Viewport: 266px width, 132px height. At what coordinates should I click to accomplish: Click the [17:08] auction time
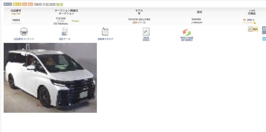coord(61,21)
